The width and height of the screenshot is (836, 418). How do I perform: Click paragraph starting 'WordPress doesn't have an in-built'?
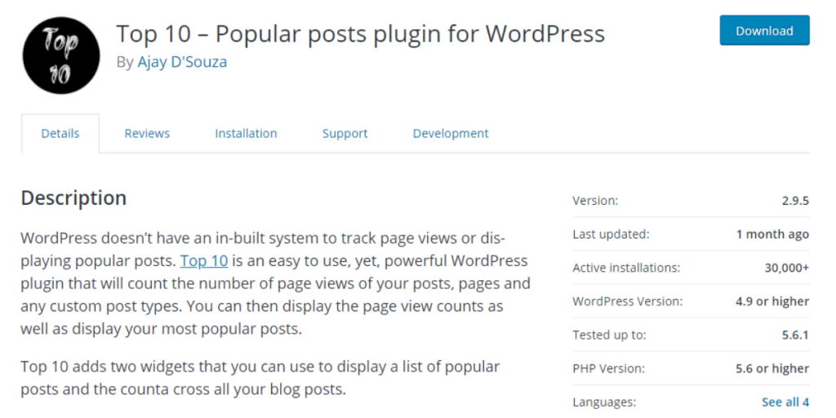click(276, 283)
